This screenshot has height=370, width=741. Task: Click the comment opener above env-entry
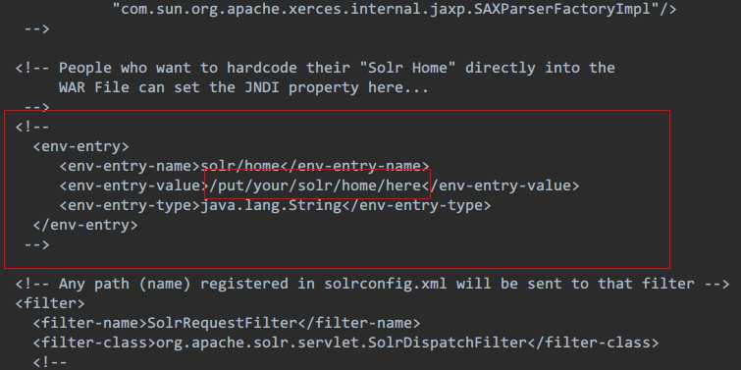[32, 127]
